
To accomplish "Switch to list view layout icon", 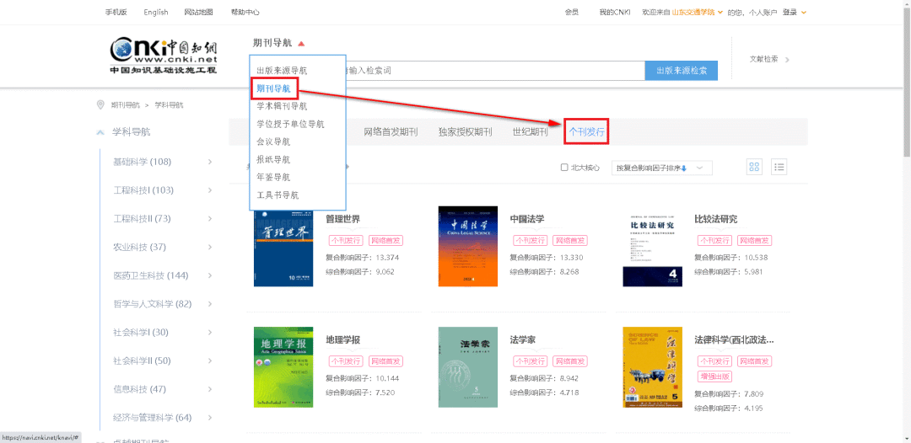I will tap(779, 168).
